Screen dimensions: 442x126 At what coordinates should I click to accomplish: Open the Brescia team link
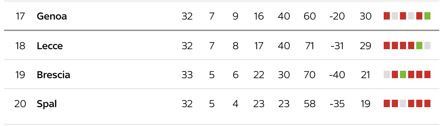point(53,75)
